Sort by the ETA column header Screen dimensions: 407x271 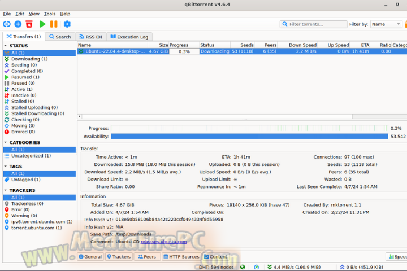[360, 45]
